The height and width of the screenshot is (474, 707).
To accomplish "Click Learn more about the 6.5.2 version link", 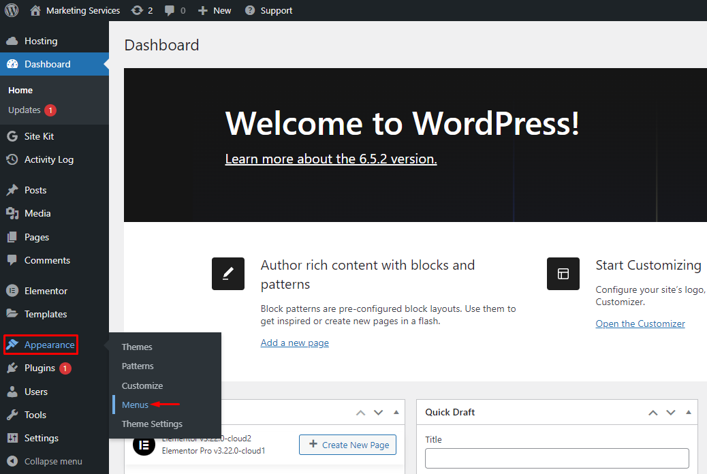I will [x=331, y=159].
